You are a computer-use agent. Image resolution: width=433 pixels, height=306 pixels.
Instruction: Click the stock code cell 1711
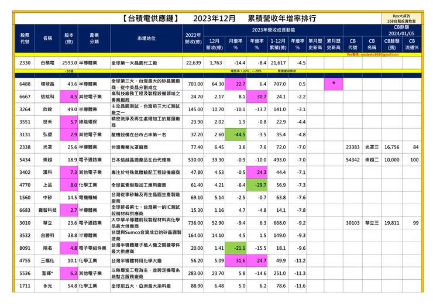pyautogui.click(x=25, y=286)
